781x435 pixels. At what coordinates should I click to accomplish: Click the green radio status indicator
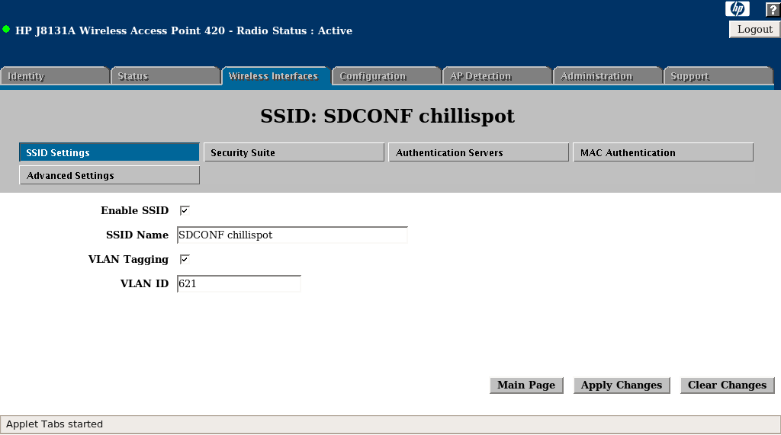[6, 30]
